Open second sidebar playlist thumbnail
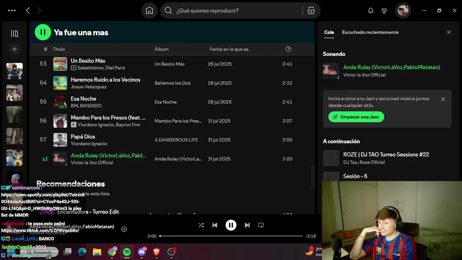 tap(14, 93)
